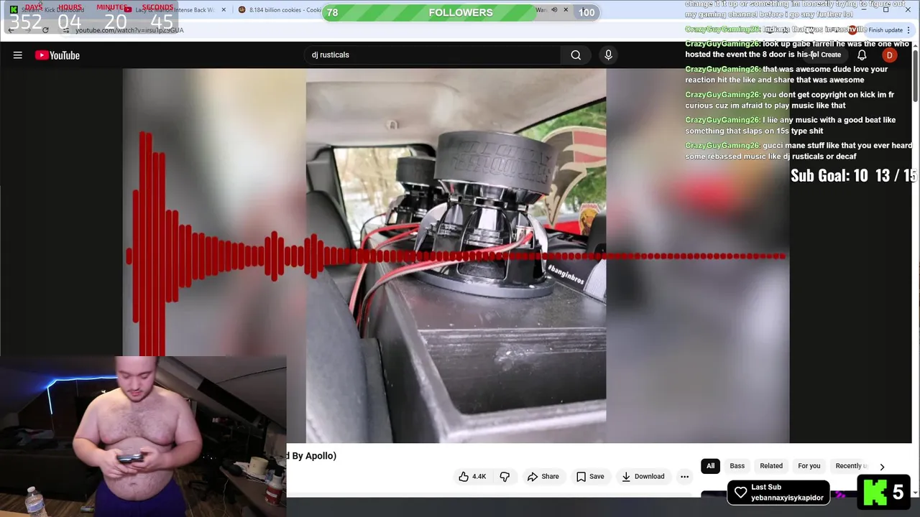Screen dimensions: 920x517
Task: Click in the 'dj rusticals' search field
Action: (433, 55)
